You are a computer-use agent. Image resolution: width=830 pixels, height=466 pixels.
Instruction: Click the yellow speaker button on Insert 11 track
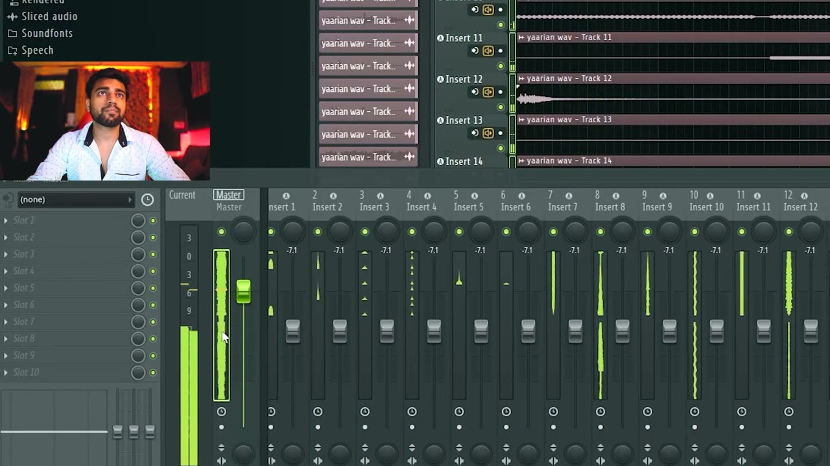488,50
